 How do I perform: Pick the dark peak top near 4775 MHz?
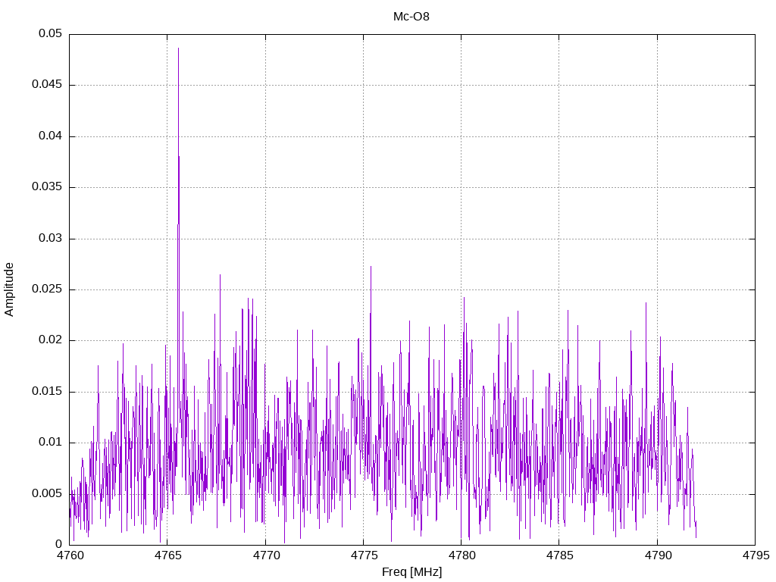point(371,267)
